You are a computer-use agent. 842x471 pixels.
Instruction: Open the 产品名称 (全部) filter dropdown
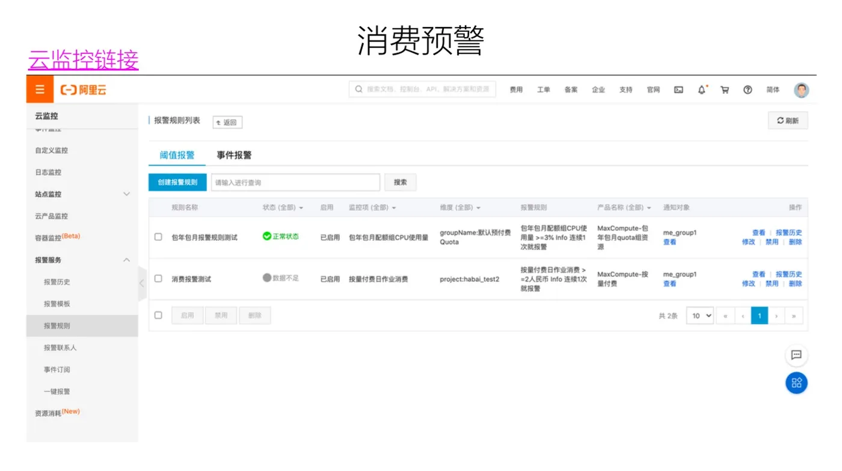pos(624,207)
